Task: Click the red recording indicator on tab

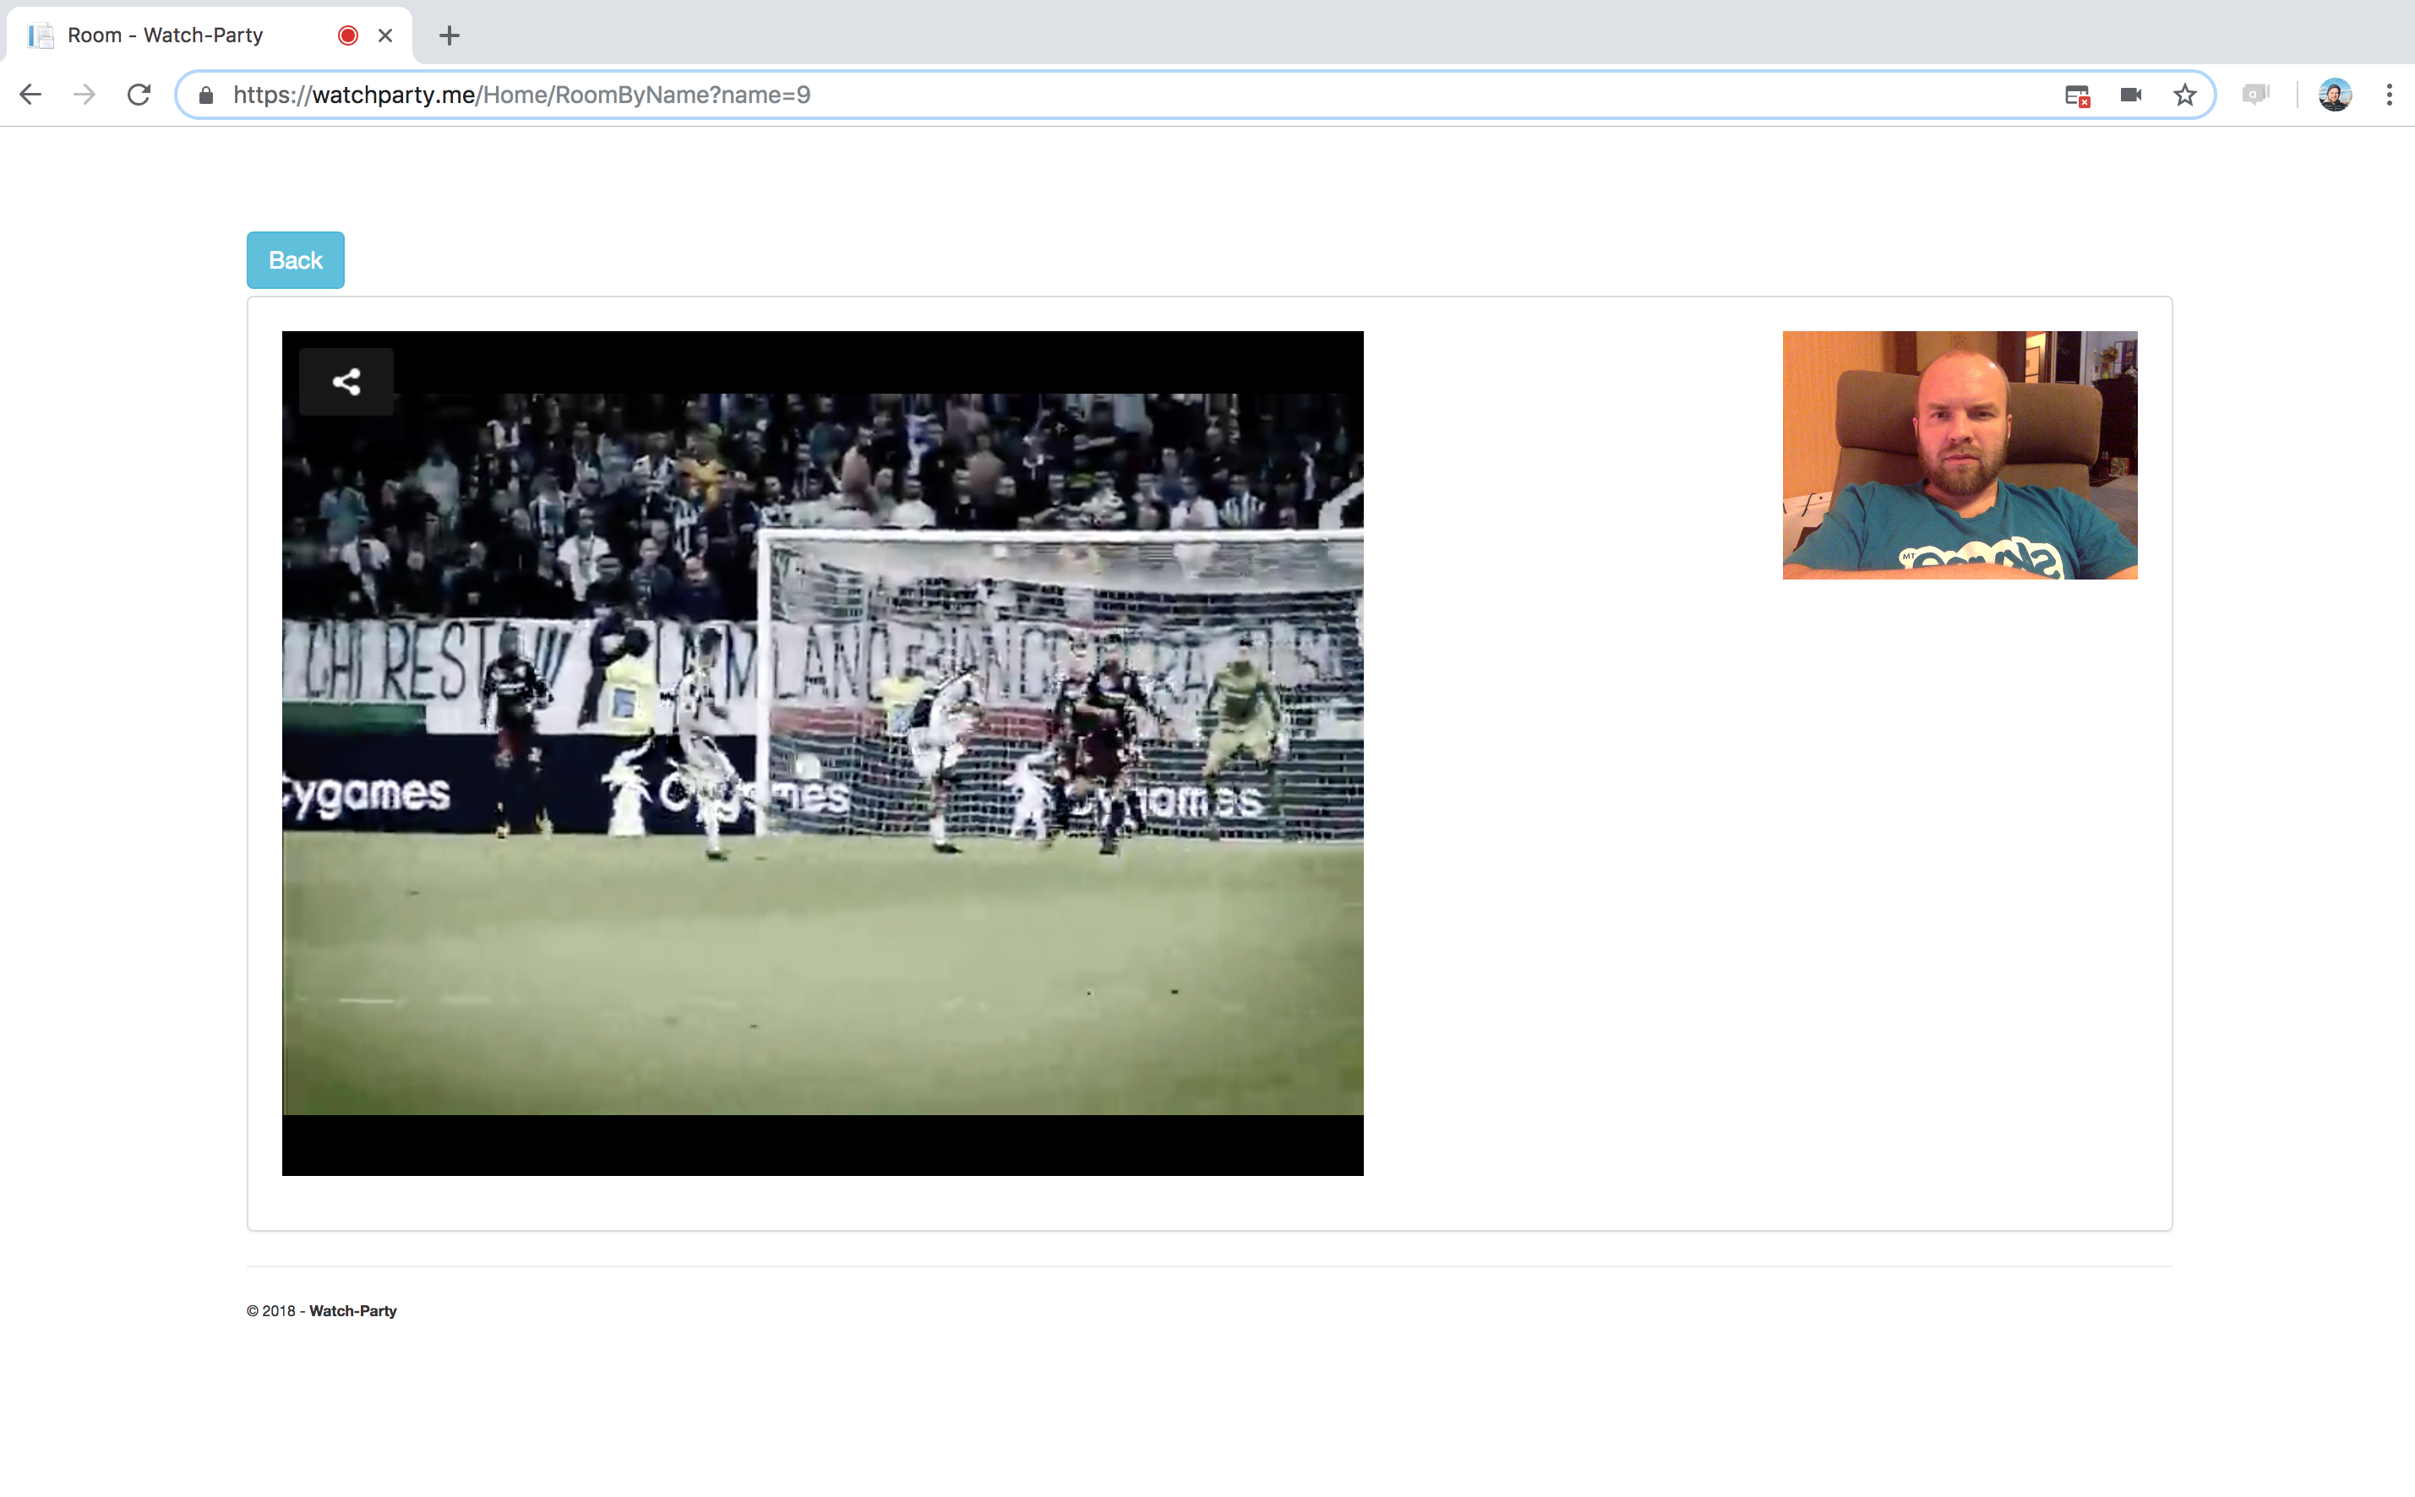Action: point(347,35)
